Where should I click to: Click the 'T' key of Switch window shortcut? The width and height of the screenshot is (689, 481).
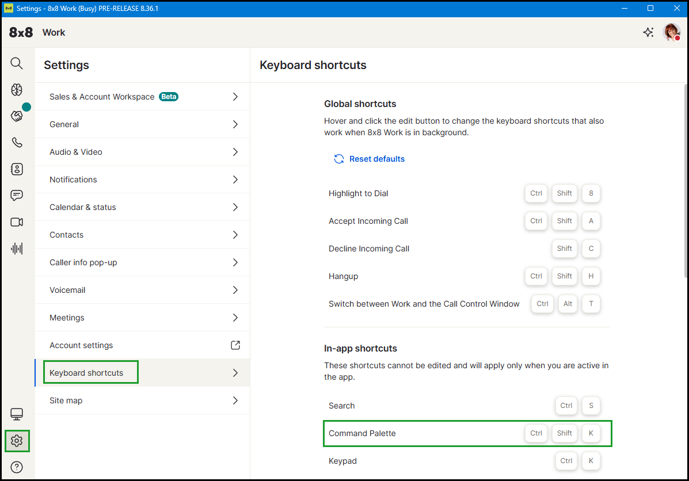pos(591,304)
